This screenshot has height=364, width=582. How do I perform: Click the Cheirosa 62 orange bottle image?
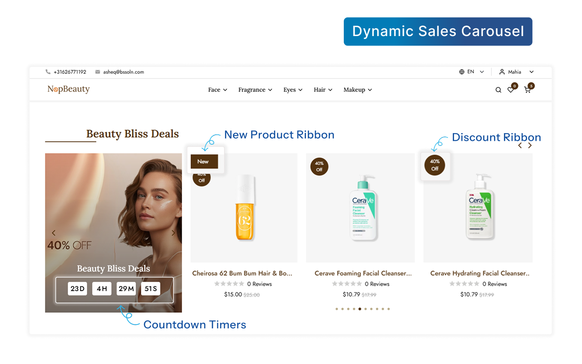point(245,208)
